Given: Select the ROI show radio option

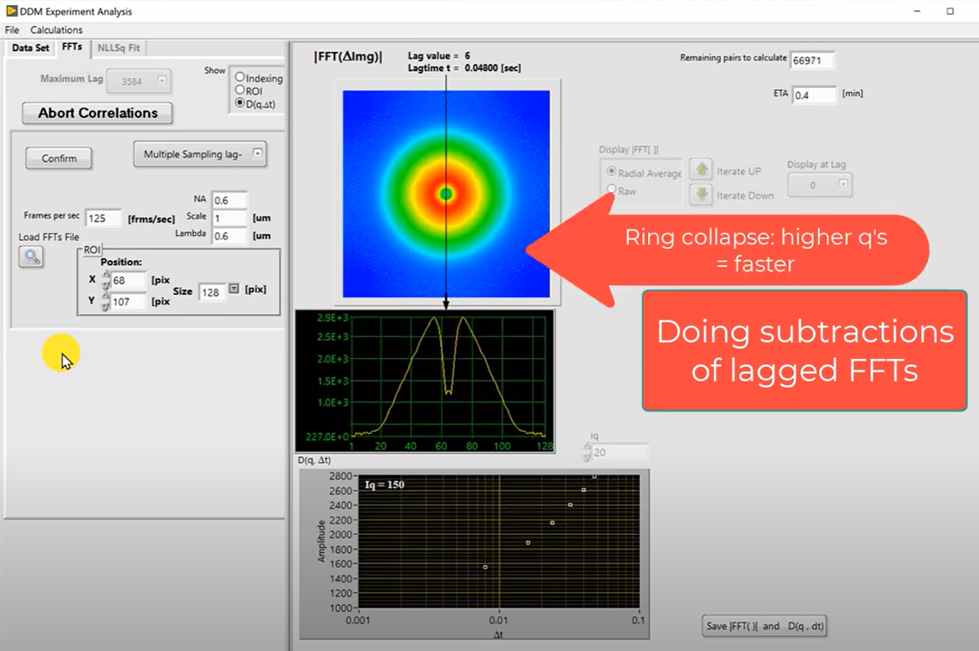Looking at the screenshot, I should tap(240, 90).
